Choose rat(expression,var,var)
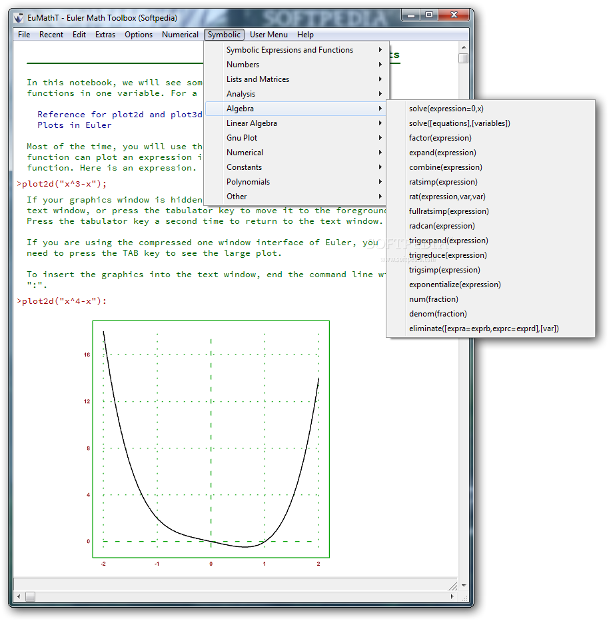The image size is (609, 621). (x=490, y=197)
